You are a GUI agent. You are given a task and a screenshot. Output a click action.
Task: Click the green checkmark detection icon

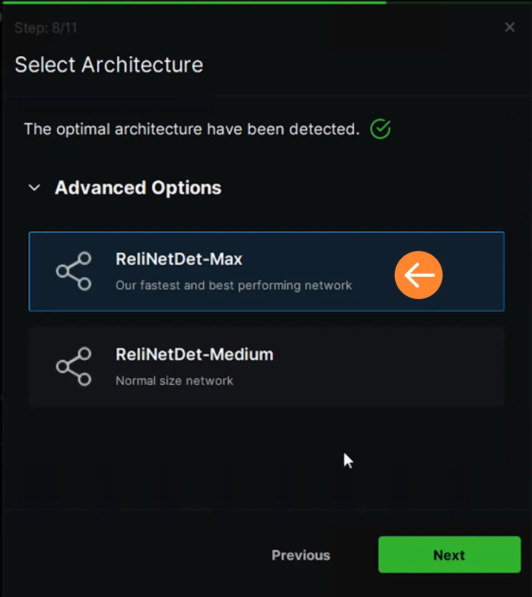click(380, 129)
